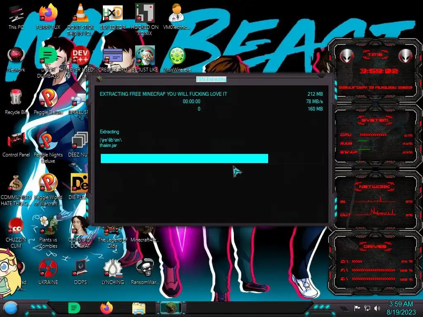Screen dimensions: 423x317
Task: Open the Santa icon labeled BE JUST LIKE
Action: pos(145,59)
